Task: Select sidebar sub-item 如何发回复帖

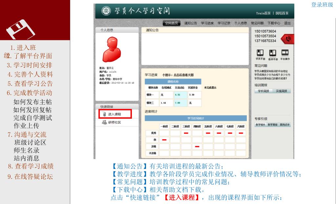Action: pos(32,110)
